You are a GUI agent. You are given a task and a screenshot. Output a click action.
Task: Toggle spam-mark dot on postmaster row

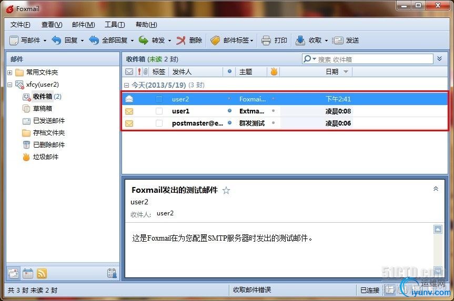pyautogui.click(x=274, y=123)
